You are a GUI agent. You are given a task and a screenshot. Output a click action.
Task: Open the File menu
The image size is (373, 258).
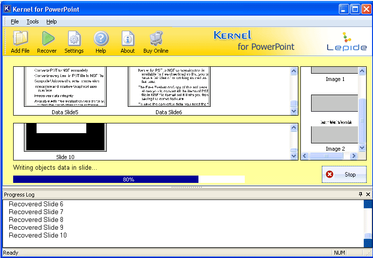coord(15,21)
